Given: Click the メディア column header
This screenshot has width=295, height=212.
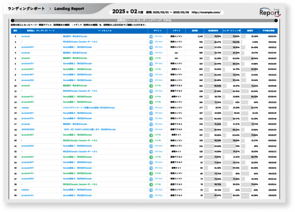Looking at the screenshot, I should [176, 30].
